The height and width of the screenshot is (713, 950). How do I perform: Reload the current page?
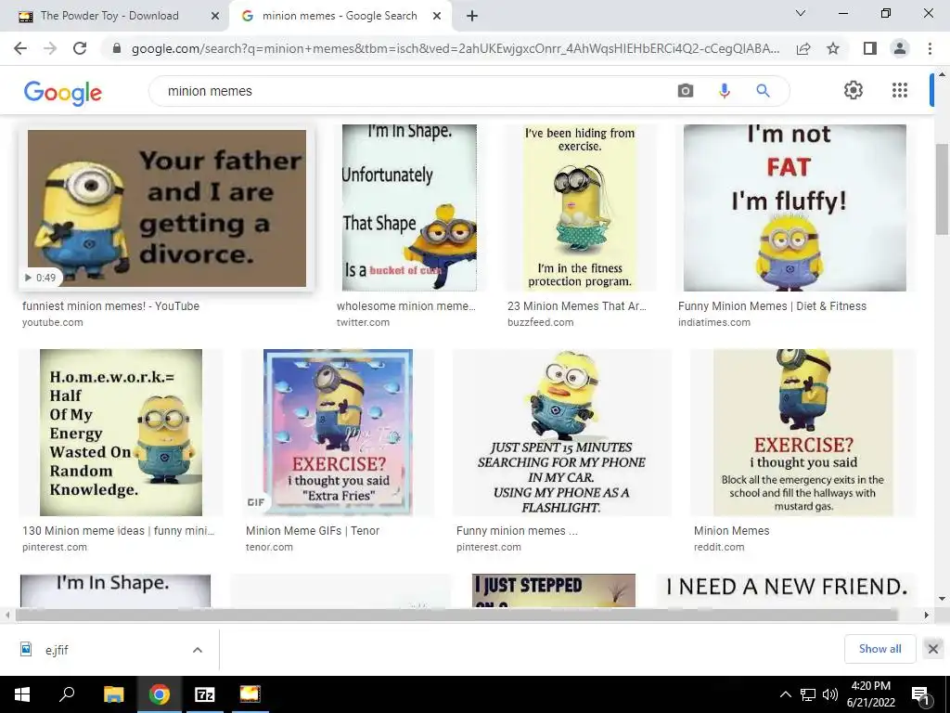pyautogui.click(x=80, y=48)
